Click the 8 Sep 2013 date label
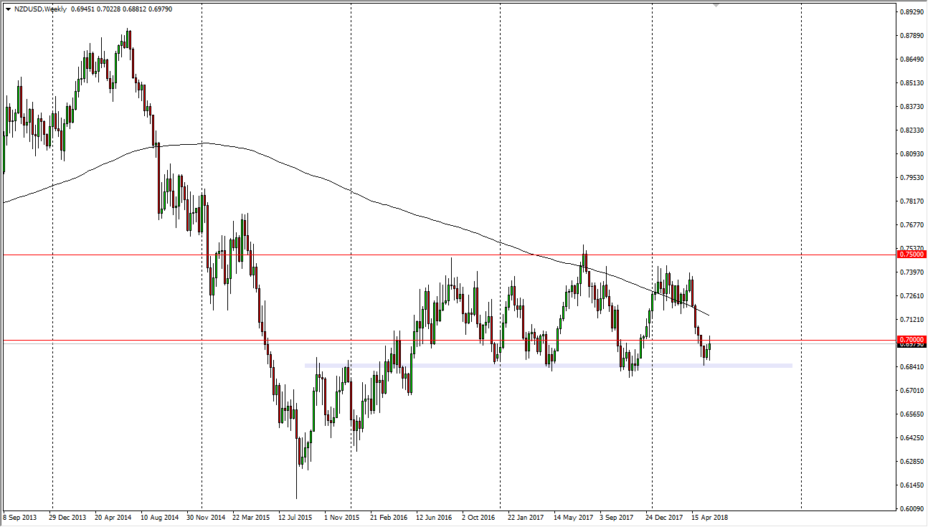 19,515
